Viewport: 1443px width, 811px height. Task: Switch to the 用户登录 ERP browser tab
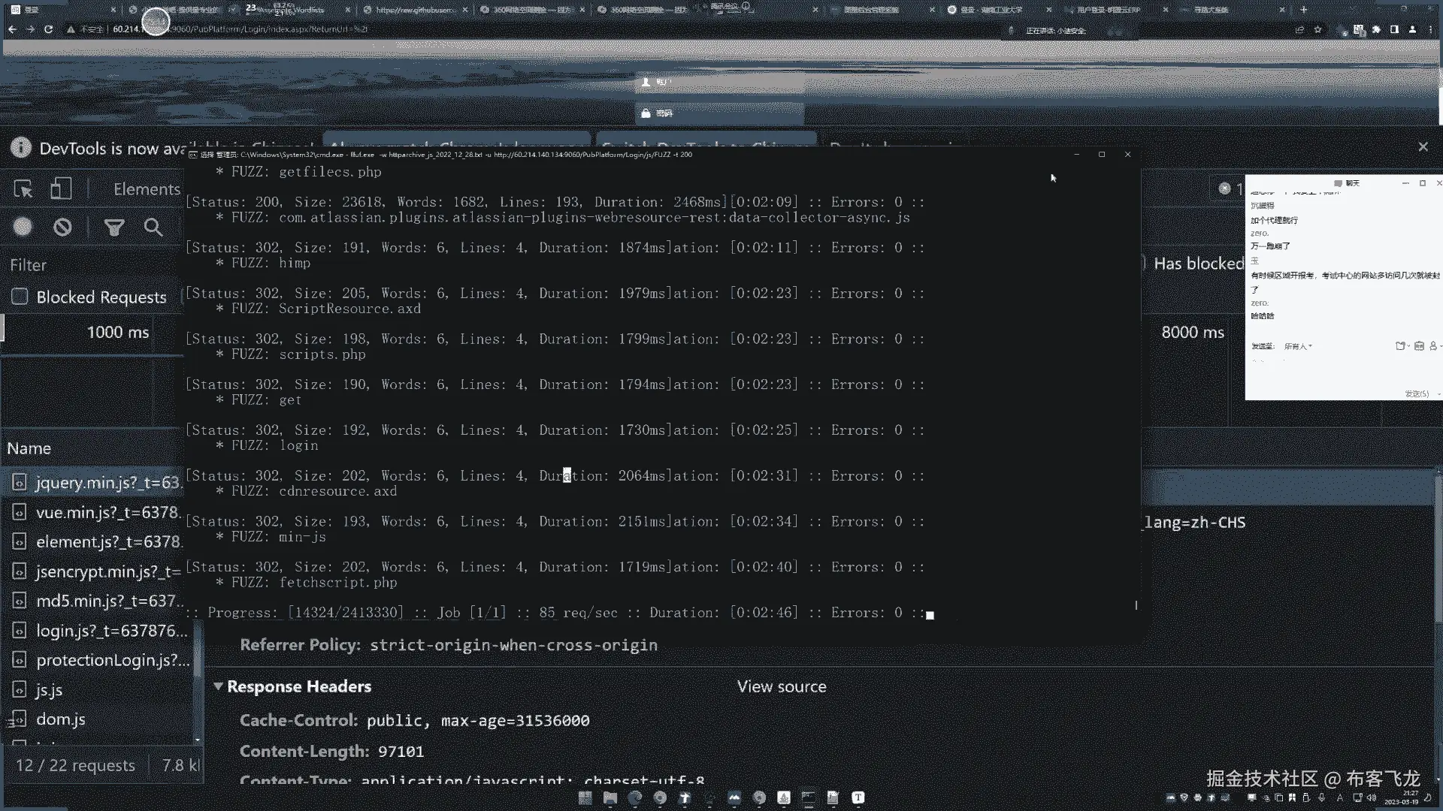point(1109,10)
